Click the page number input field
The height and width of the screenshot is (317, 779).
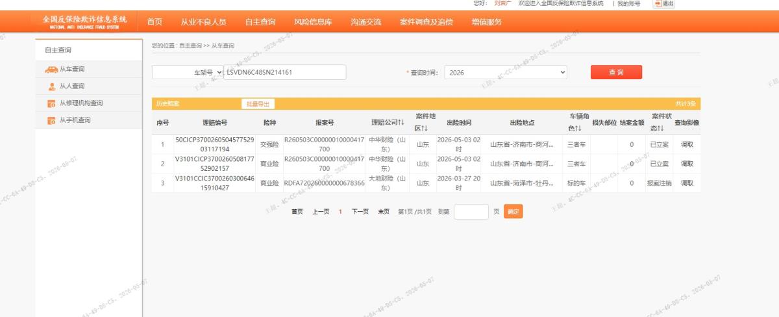[x=471, y=212]
